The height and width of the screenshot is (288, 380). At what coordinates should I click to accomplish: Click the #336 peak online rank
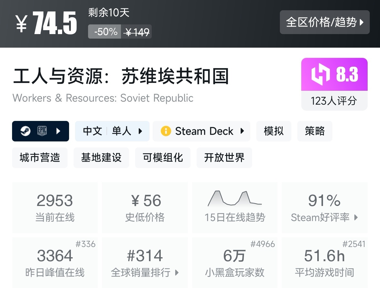pos(85,244)
